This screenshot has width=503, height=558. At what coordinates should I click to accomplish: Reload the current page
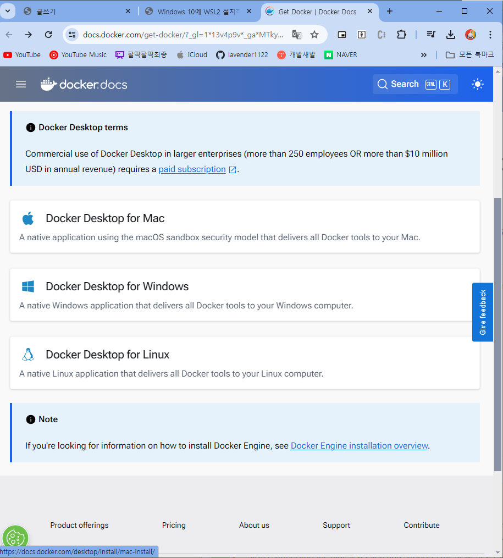pyautogui.click(x=48, y=35)
